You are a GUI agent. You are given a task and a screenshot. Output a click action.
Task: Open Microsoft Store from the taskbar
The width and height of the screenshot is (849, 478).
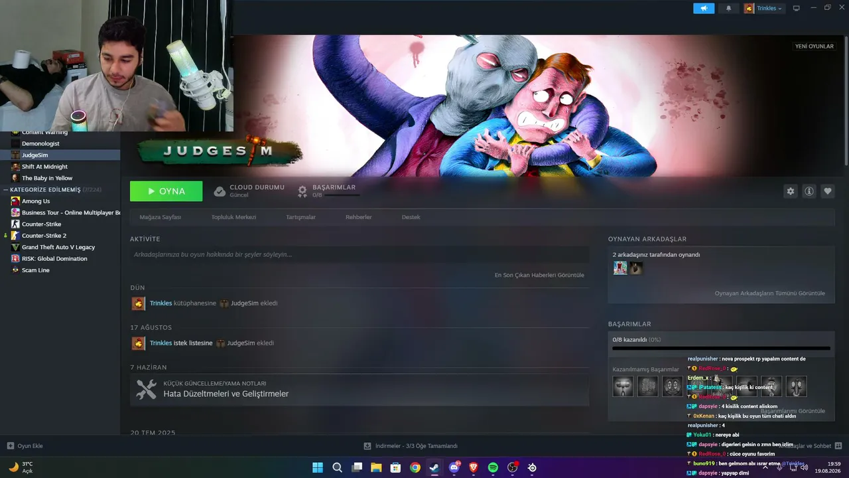tap(395, 467)
